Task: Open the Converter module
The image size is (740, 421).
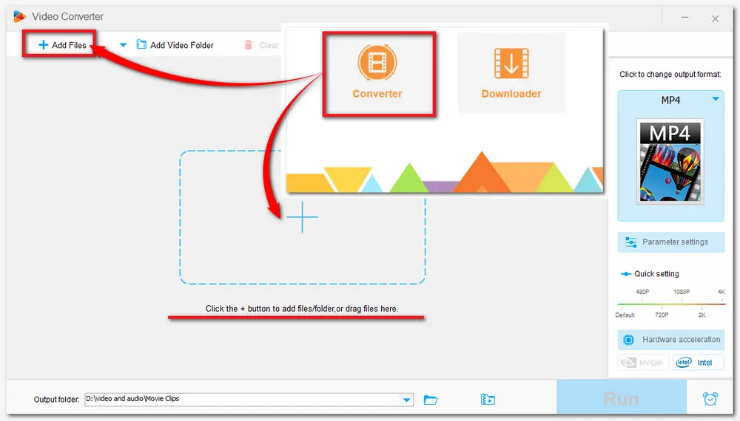Action: [377, 73]
